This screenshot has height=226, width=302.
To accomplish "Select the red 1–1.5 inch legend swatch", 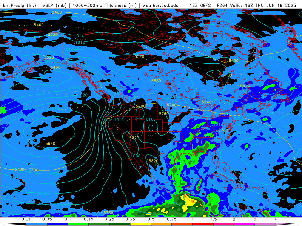I will point(203,224).
